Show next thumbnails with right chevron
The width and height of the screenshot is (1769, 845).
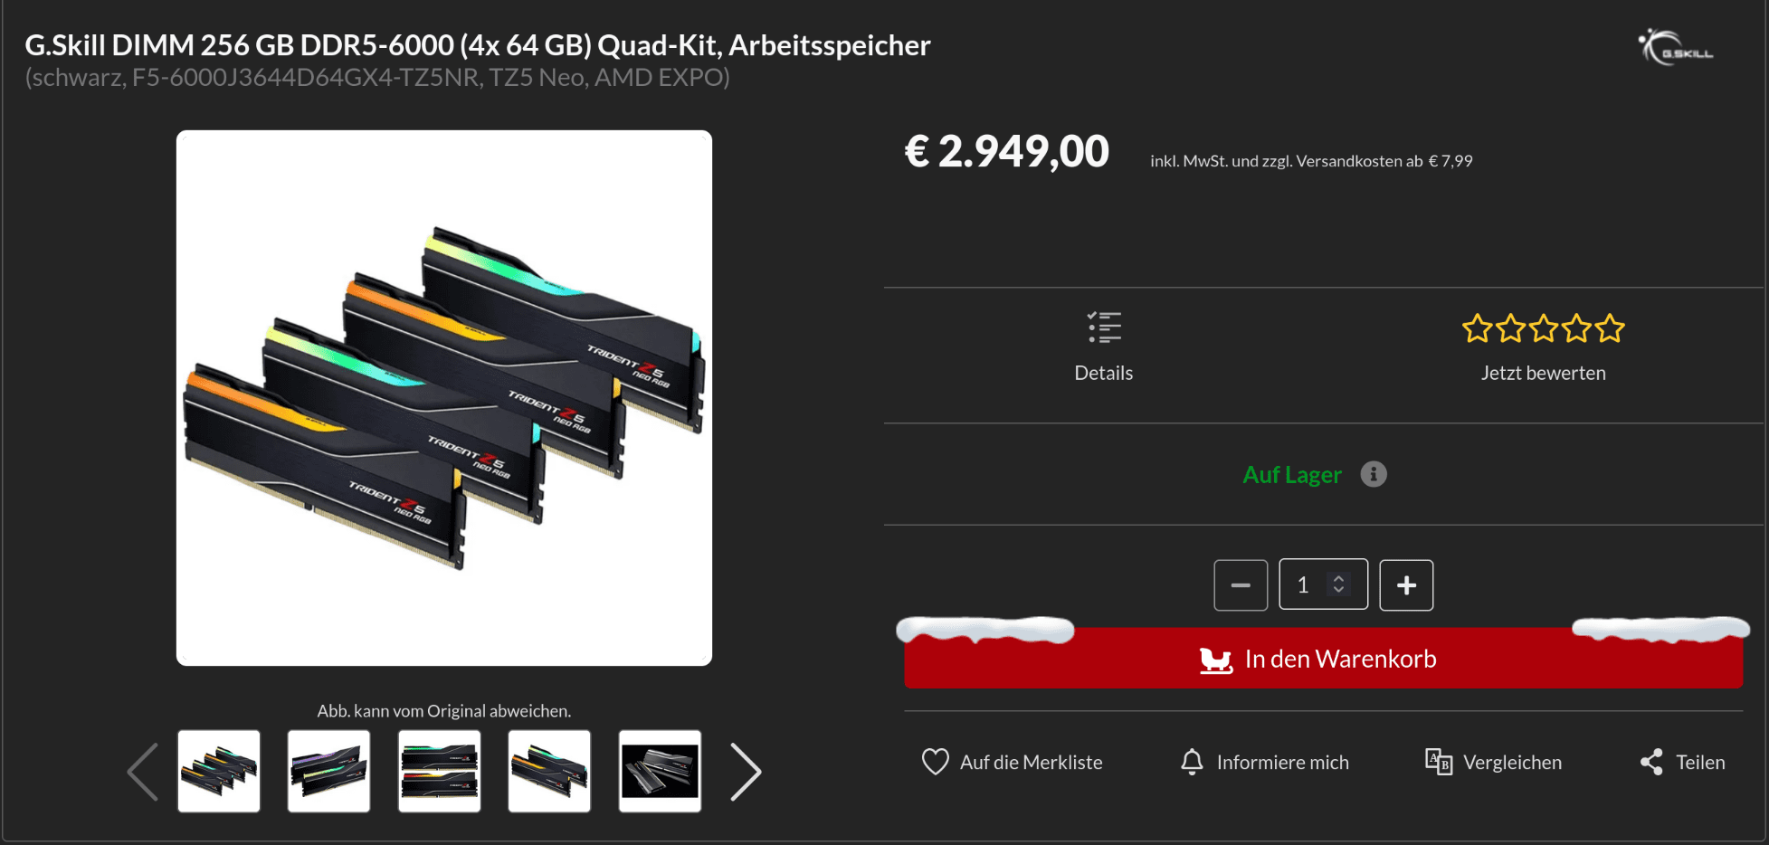pos(746,772)
